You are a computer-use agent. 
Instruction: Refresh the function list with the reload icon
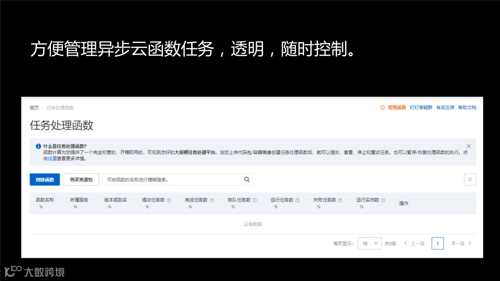[470, 179]
